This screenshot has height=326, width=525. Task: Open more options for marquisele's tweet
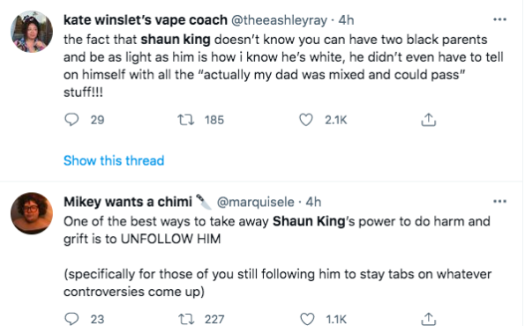(499, 201)
